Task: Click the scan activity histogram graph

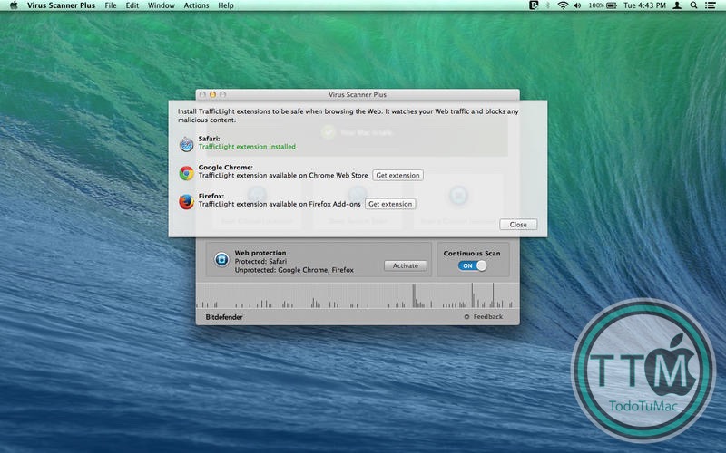Action: point(357,296)
